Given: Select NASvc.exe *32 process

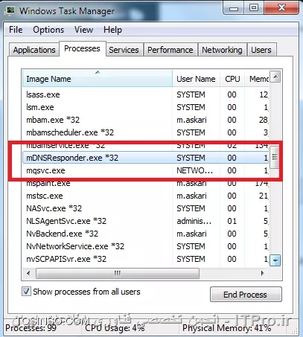Looking at the screenshot, I should (x=146, y=208).
